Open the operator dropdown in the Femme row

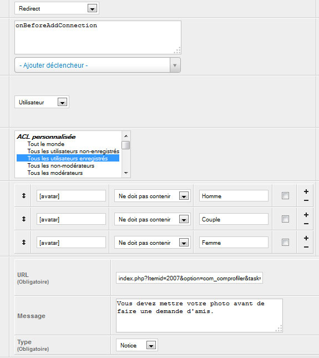click(152, 243)
